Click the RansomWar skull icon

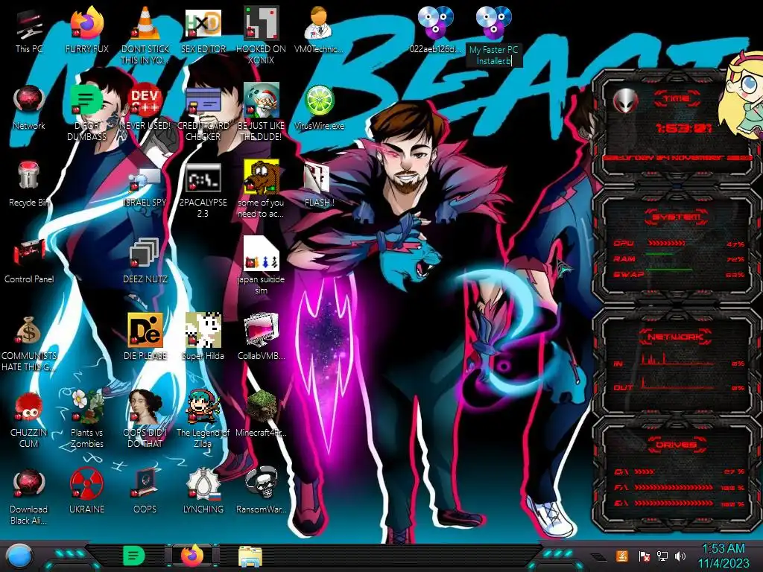(261, 492)
